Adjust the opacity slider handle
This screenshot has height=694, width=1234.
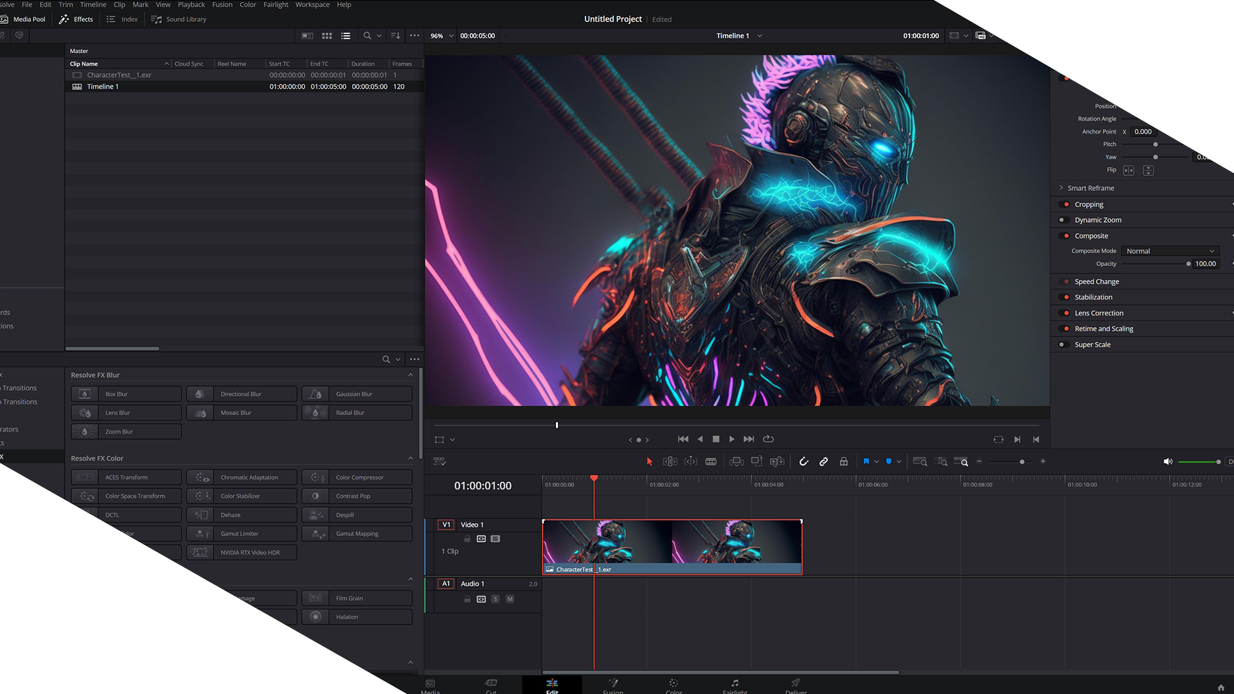click(1188, 264)
